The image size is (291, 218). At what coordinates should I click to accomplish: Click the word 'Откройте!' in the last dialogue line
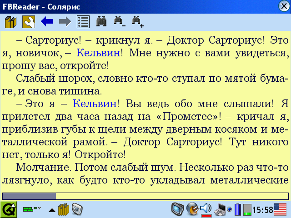(100, 154)
